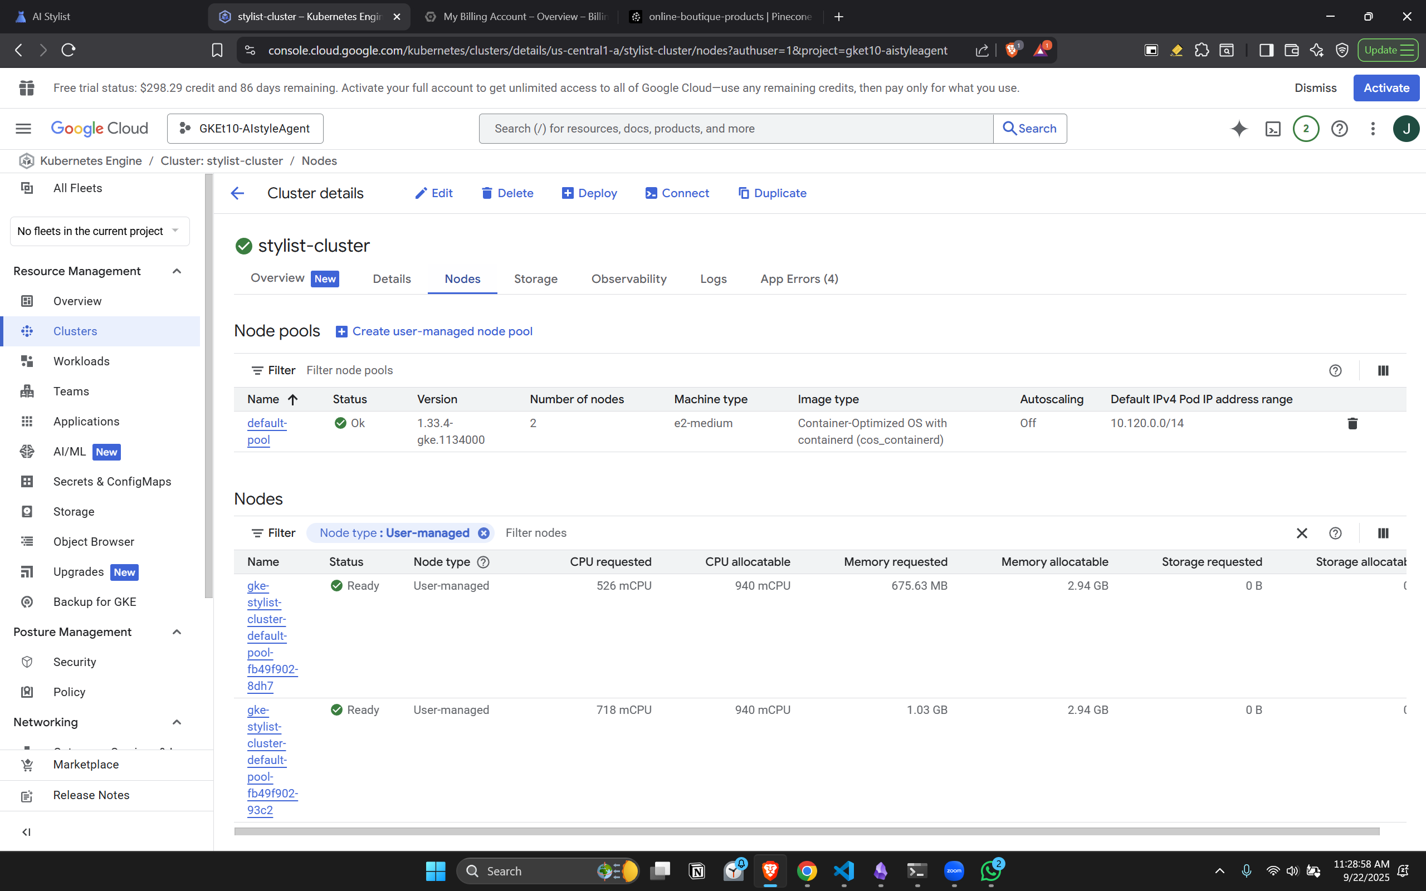The height and width of the screenshot is (891, 1426).
Task: Open the navigation hamburger menu
Action: pos(23,129)
